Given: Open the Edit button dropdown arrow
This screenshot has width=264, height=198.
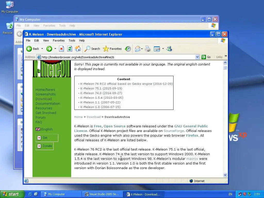Looking at the screenshot, I should 163,49.
